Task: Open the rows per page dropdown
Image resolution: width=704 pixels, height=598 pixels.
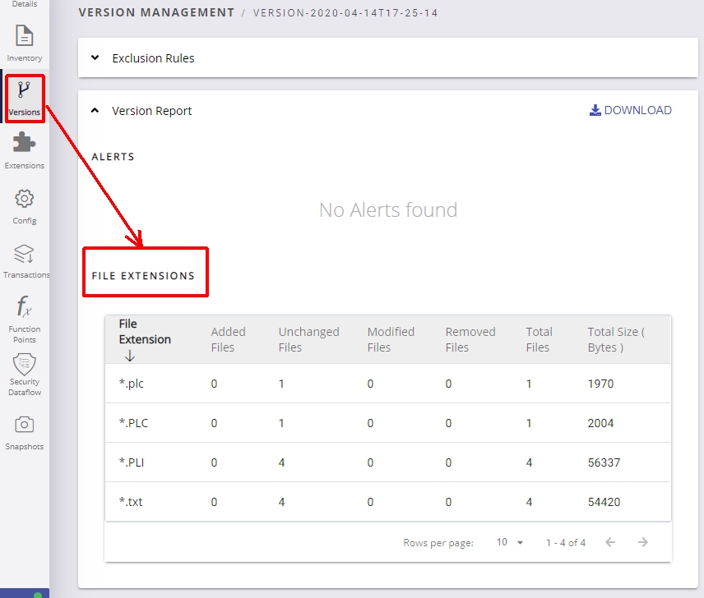Action: pyautogui.click(x=510, y=542)
